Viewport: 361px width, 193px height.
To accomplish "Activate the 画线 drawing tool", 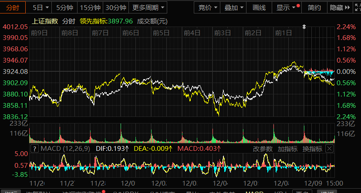I will coord(259,8).
